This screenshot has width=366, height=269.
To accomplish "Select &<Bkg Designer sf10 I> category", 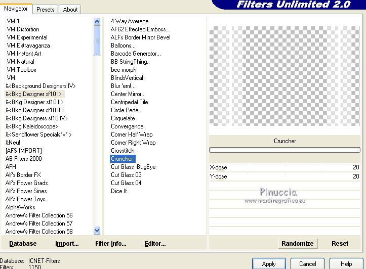I will click(x=33, y=94).
